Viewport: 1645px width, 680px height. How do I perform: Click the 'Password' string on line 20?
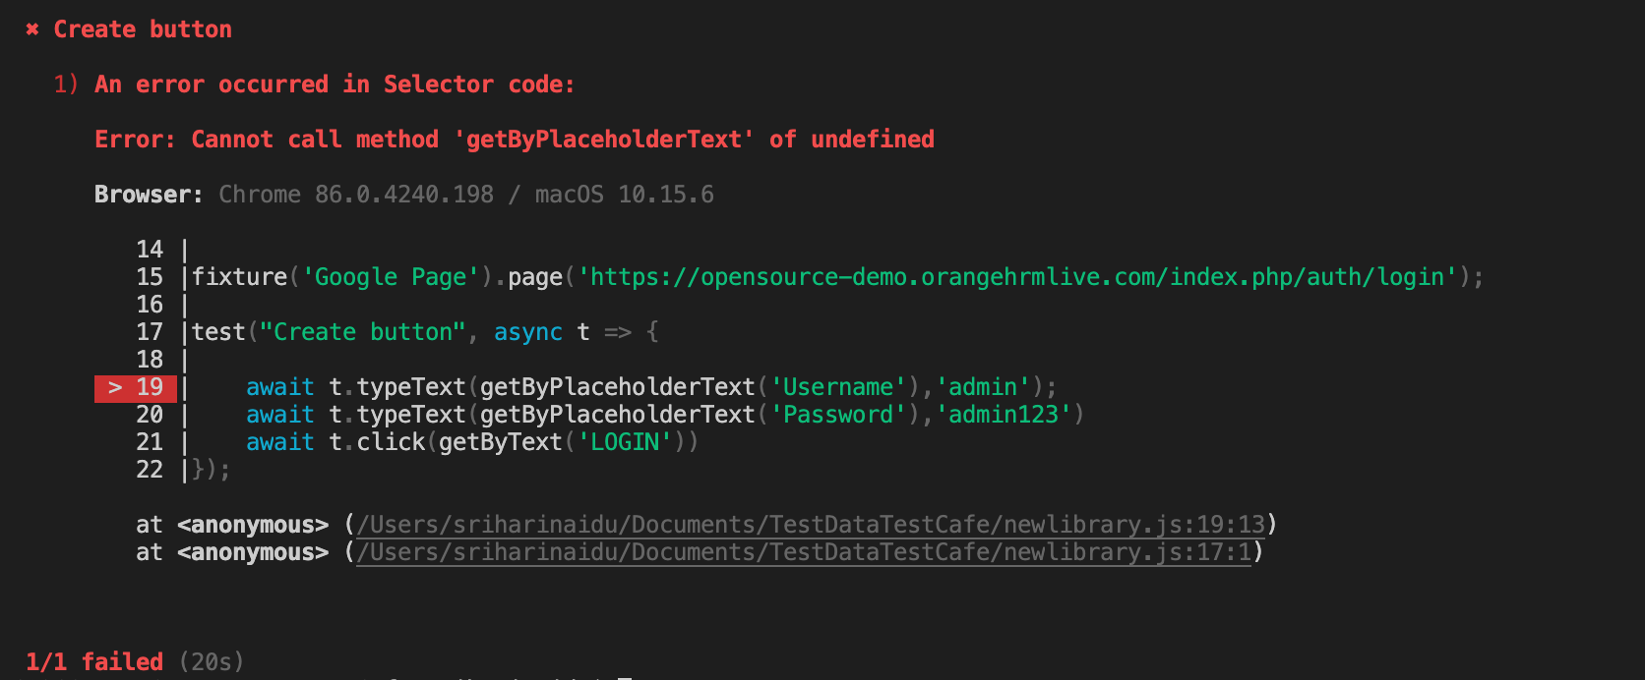pos(838,415)
